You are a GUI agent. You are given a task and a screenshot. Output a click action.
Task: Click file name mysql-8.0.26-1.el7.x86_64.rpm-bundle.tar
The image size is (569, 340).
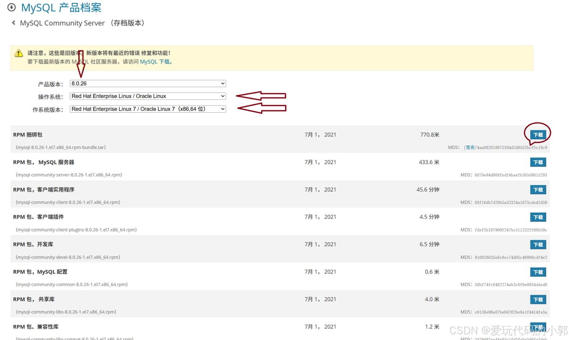[61, 147]
